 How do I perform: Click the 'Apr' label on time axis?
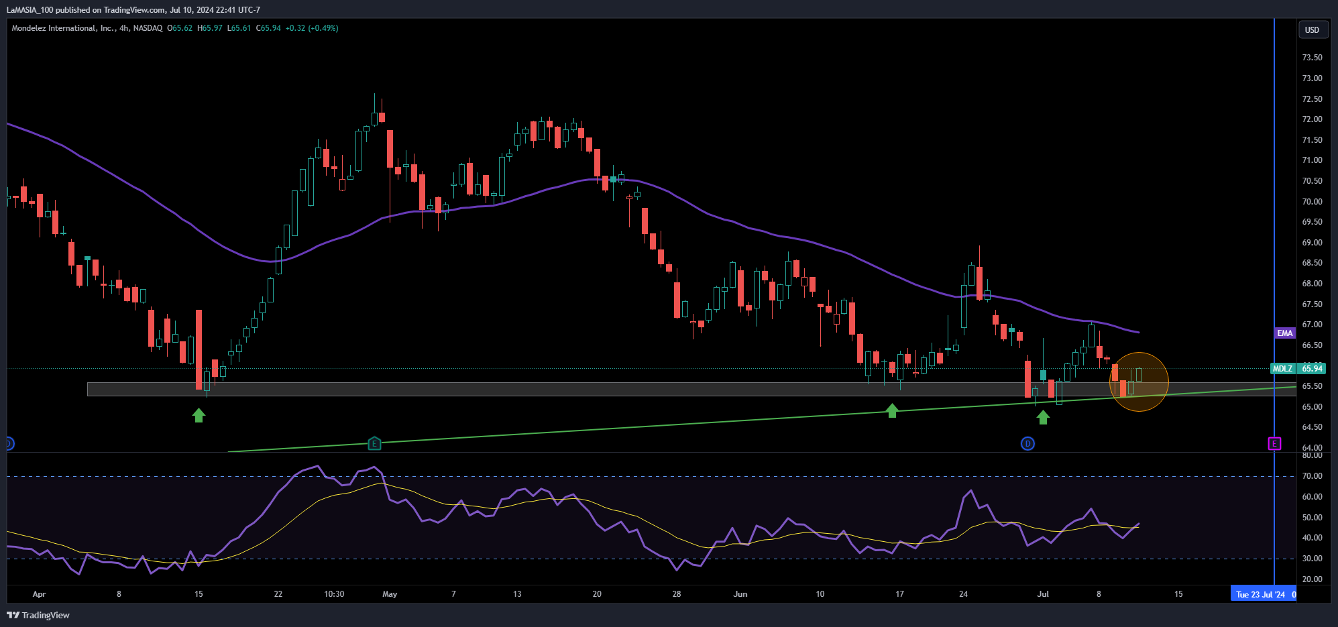(x=40, y=594)
